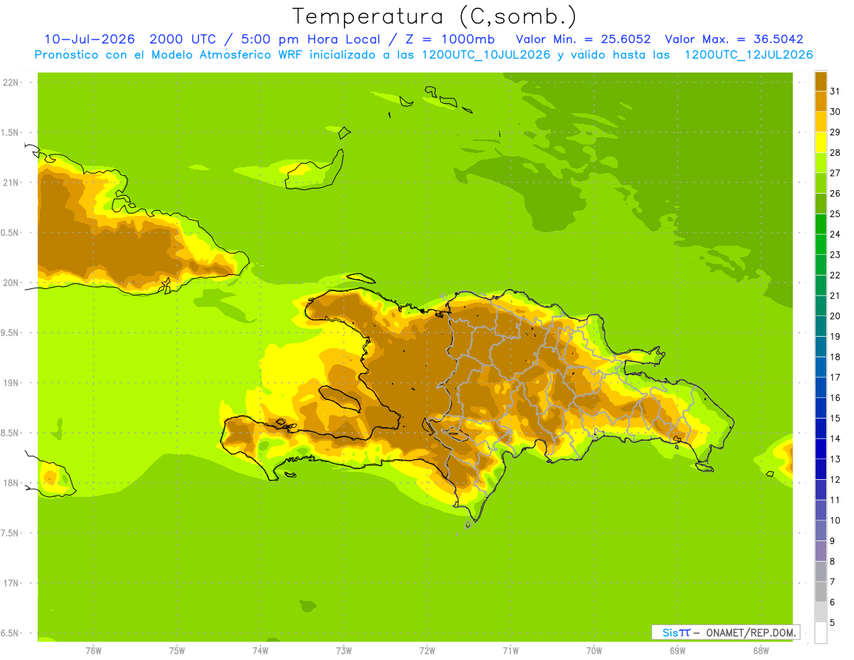854x660 pixels.
Task: Click the latitude axis label "19N"
Action: click(11, 383)
